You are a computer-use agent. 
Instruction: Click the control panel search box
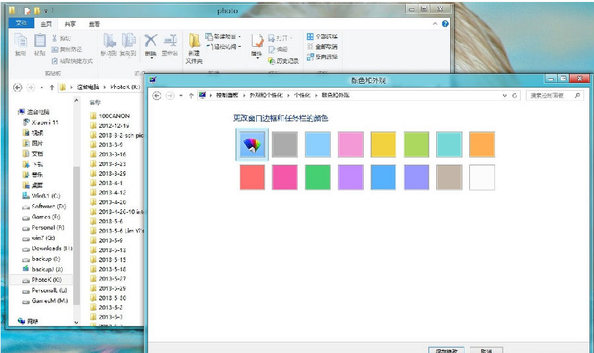point(554,95)
